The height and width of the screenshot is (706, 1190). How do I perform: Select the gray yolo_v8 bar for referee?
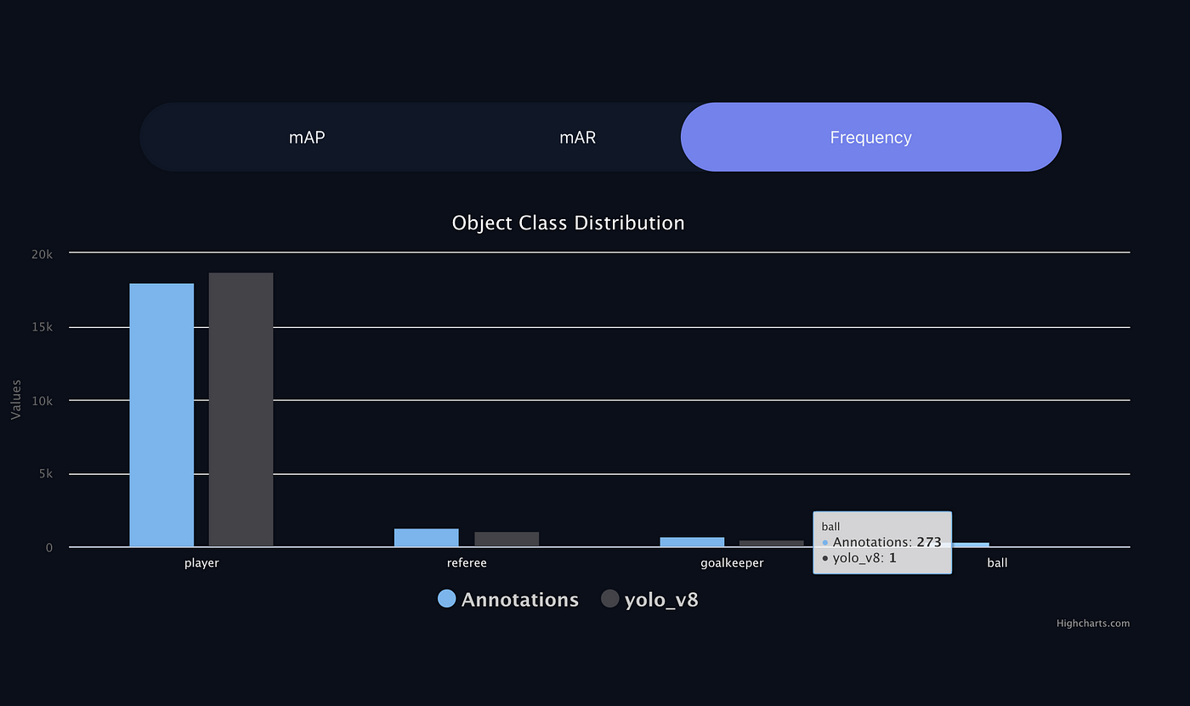coord(507,539)
